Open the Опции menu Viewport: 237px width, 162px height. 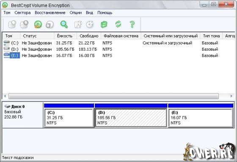click(x=76, y=13)
